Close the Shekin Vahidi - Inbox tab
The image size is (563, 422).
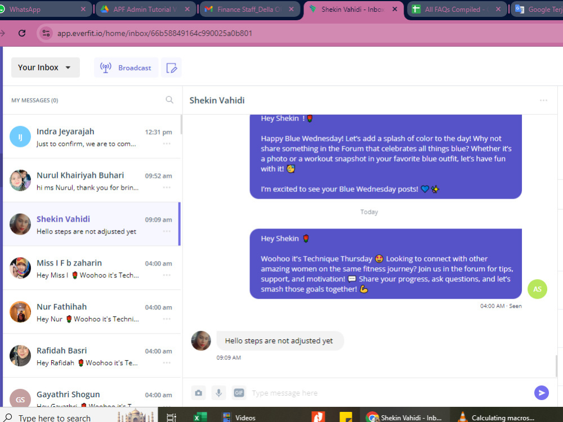click(395, 10)
